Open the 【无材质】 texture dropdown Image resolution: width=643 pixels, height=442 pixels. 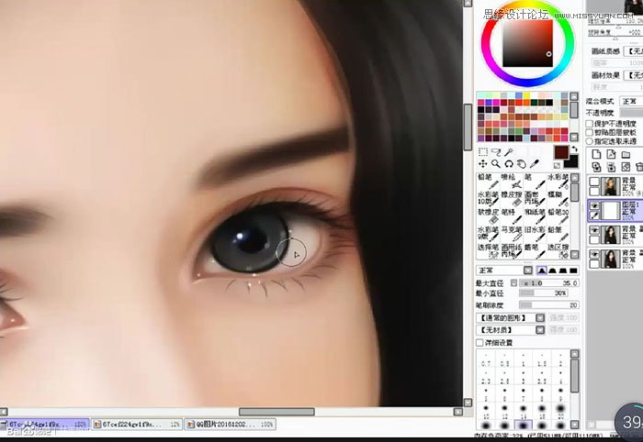pyautogui.click(x=510, y=330)
